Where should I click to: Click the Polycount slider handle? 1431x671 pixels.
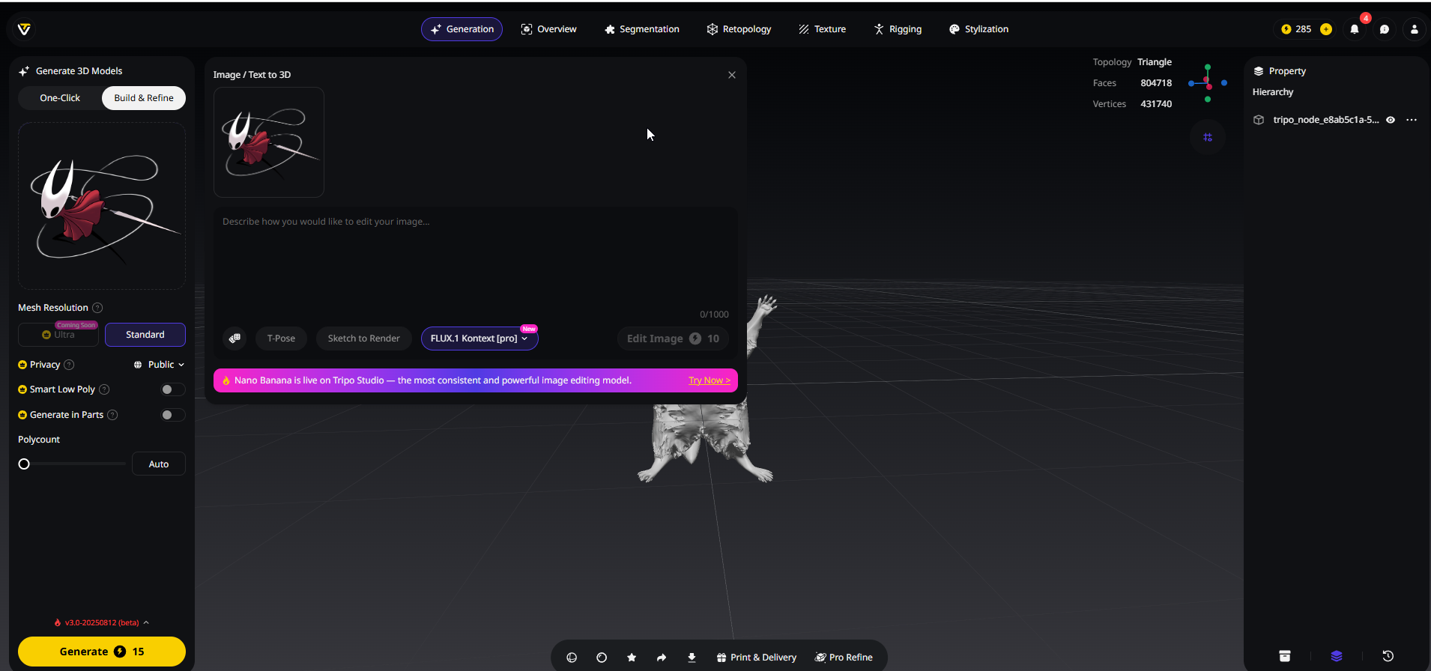[24, 464]
